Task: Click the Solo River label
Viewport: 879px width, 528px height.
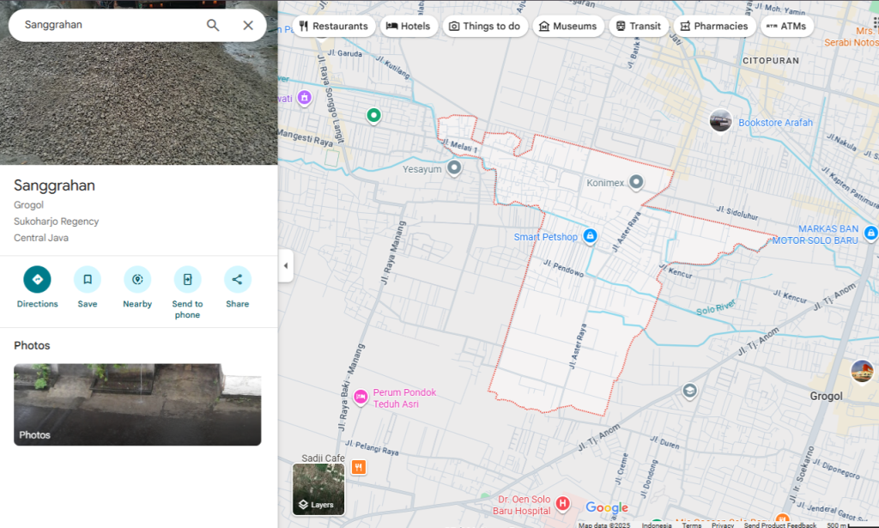Action: tap(715, 307)
